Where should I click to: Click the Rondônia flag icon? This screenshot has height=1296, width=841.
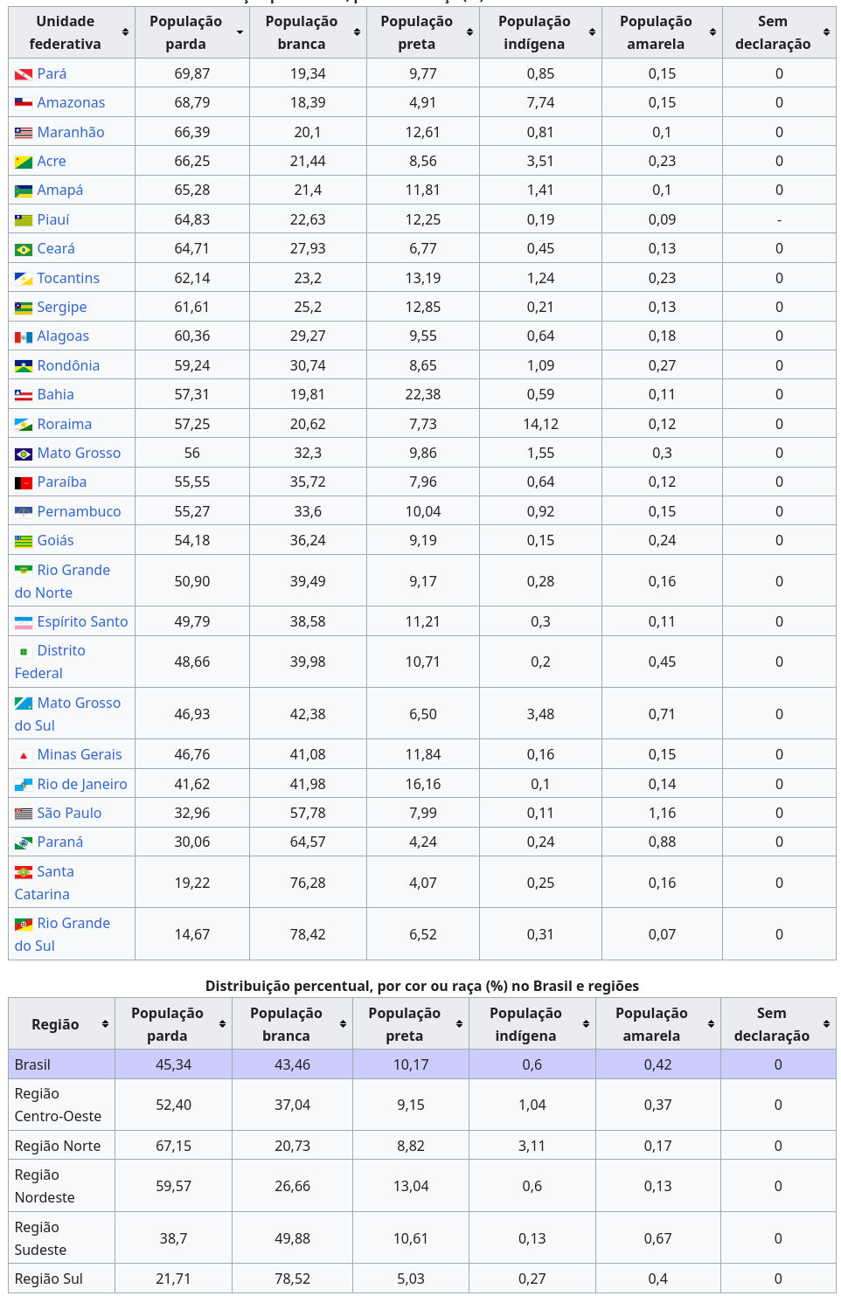pyautogui.click(x=24, y=366)
